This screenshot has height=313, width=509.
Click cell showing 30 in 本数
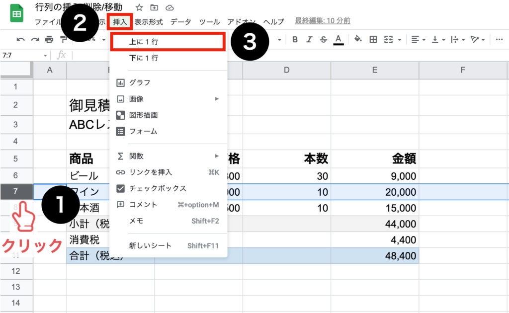click(287, 176)
